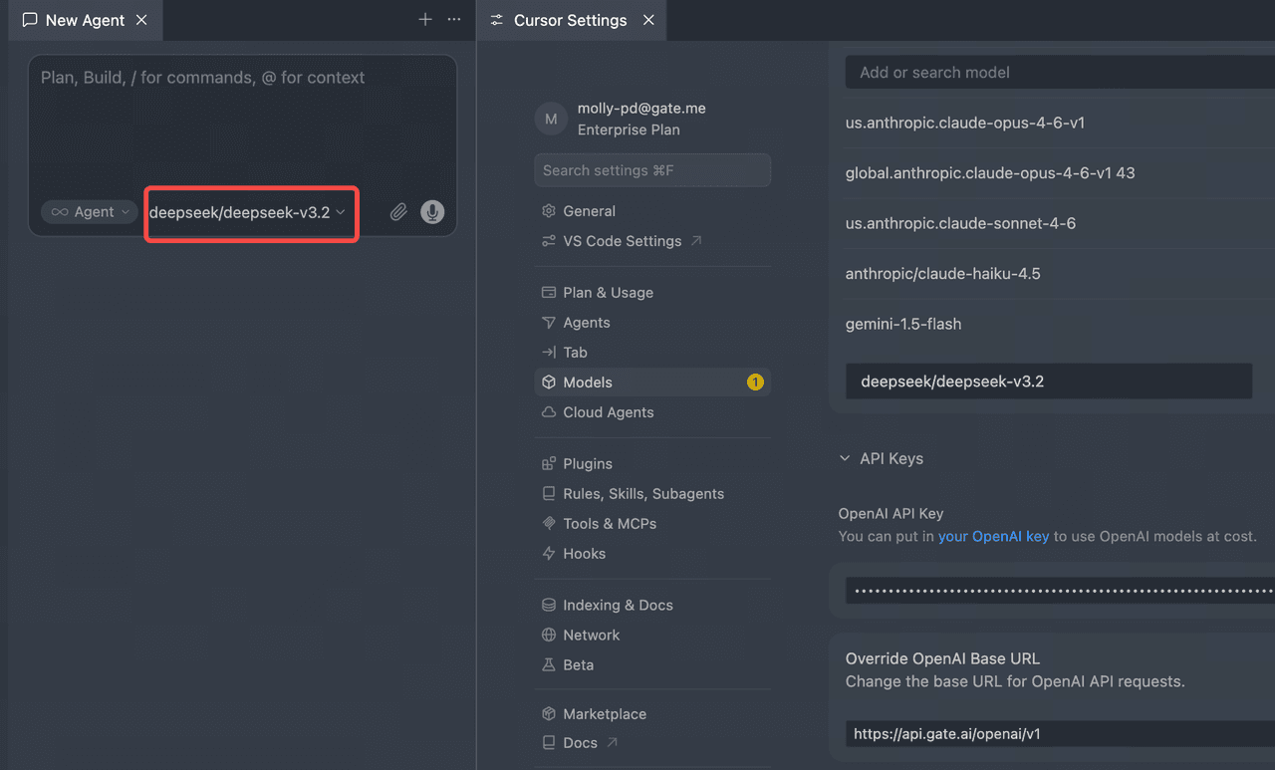Open the deepseek/deepseek-v3.2 model selector
The width and height of the screenshot is (1275, 770).
click(x=247, y=212)
